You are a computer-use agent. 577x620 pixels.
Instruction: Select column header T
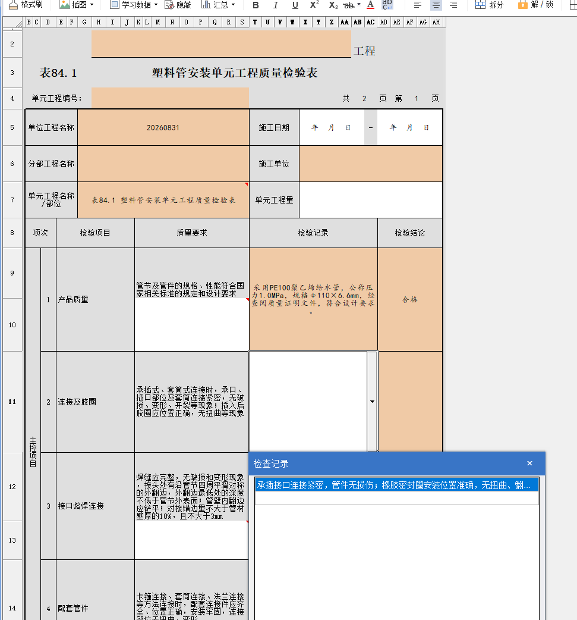pyautogui.click(x=255, y=22)
